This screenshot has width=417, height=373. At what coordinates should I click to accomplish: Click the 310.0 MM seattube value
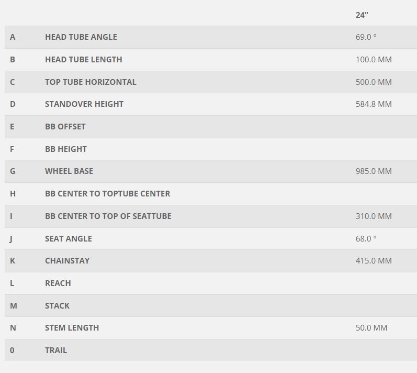(374, 216)
